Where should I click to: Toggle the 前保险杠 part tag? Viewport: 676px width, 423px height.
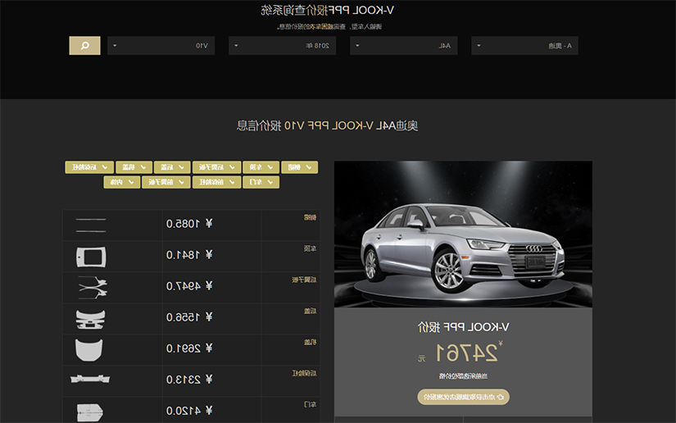click(x=217, y=182)
